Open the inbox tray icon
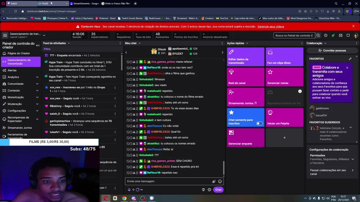Screen dimensions: 360x202 (x=341, y=35)
